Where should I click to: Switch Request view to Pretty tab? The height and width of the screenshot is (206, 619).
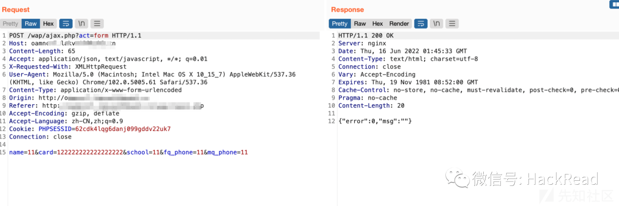[11, 23]
